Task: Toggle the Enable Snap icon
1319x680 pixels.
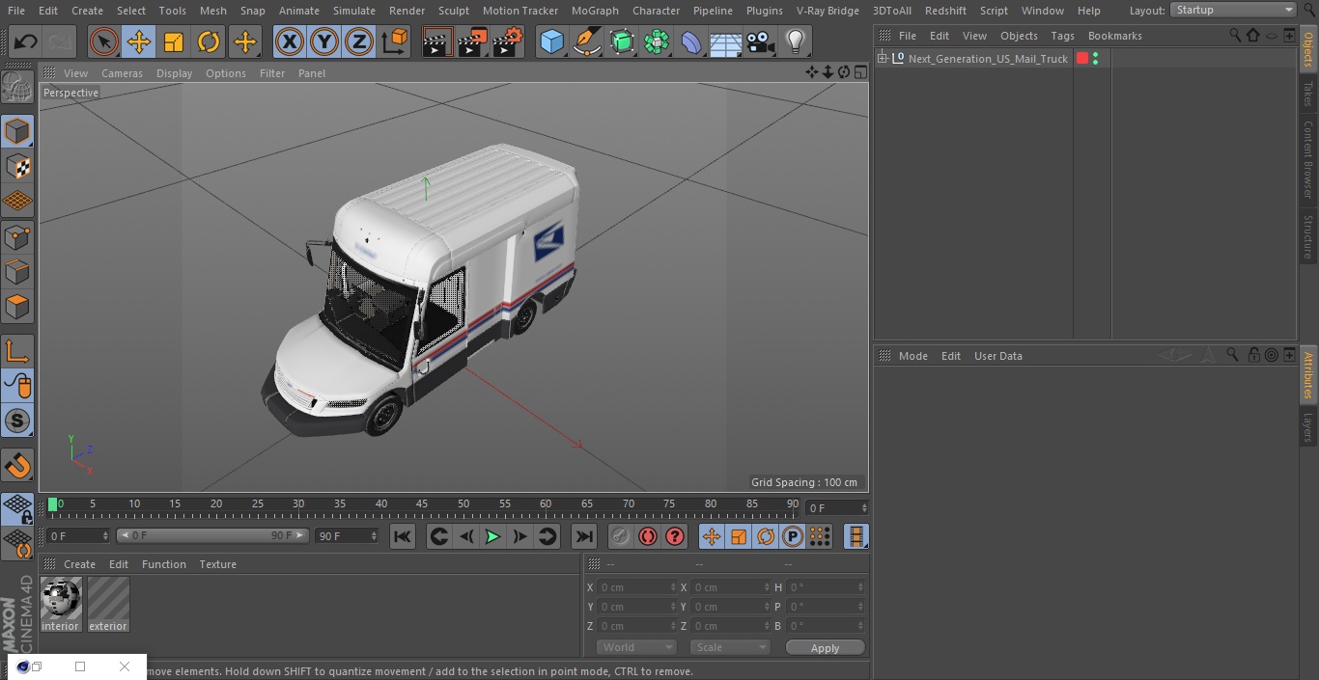Action: tap(17, 421)
